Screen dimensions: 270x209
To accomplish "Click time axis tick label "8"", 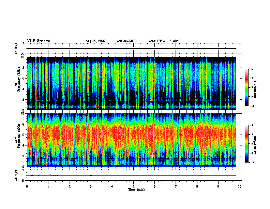I will click(197, 186).
